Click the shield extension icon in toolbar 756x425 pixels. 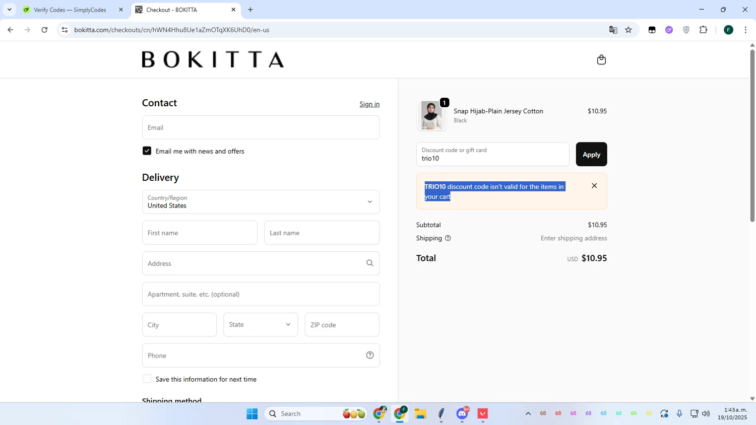[686, 30]
